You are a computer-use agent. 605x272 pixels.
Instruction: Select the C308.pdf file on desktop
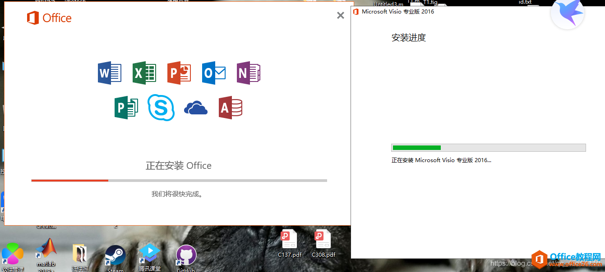(x=323, y=244)
